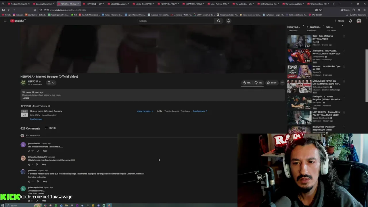Screen dimensions: 368x207
Task: Open Windows Start menu
Action: pos(3,205)
